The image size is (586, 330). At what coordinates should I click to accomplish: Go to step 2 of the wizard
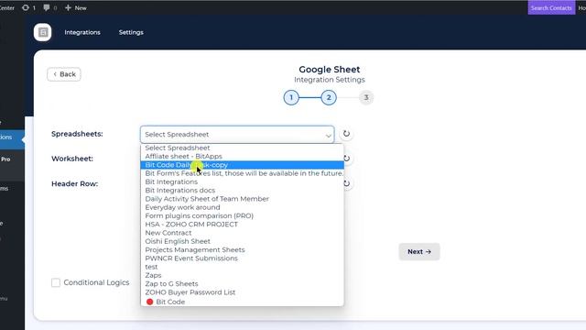click(x=329, y=98)
